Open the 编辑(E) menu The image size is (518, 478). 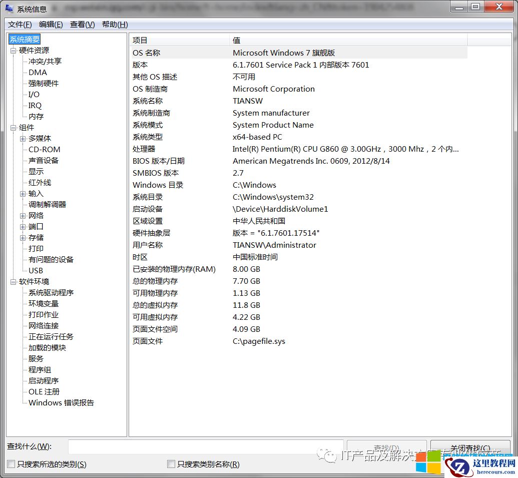(51, 25)
